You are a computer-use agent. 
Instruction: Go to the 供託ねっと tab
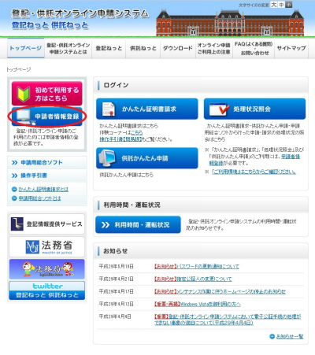pyautogui.click(x=143, y=48)
